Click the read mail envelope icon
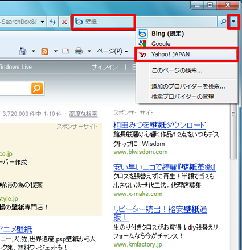Image resolution: width=242 pixels, height=250 pixels. pyautogui.click(x=65, y=51)
